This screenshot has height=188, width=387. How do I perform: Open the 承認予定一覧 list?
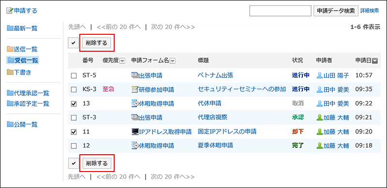pos(31,103)
